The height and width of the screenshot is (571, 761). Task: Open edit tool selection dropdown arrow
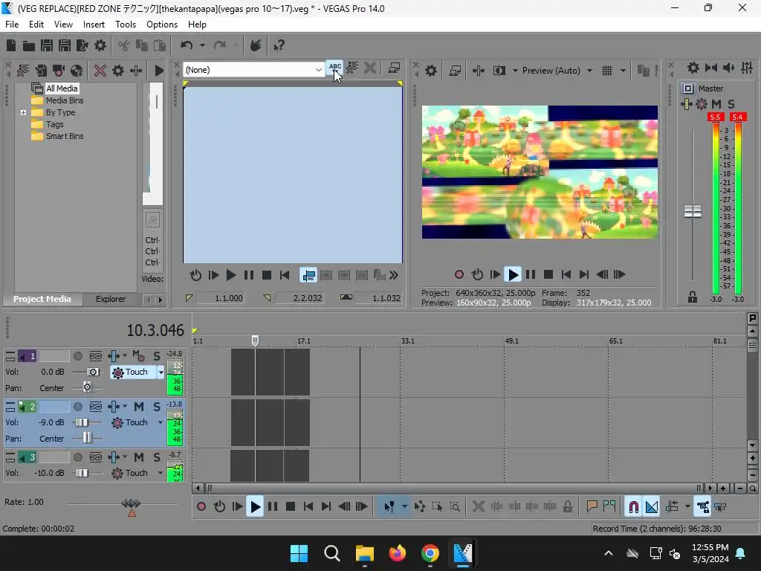click(404, 507)
